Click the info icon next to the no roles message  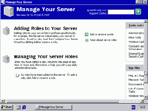point(17,75)
